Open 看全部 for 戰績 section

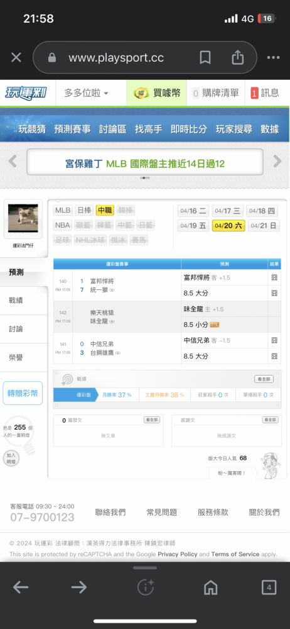click(x=264, y=379)
